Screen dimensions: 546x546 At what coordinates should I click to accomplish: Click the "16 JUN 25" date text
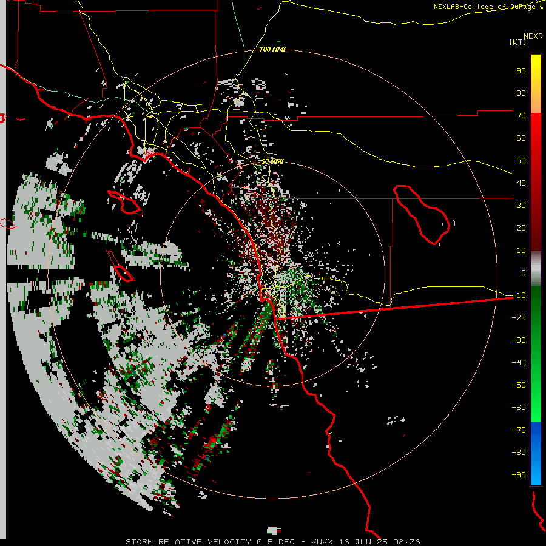tap(363, 542)
